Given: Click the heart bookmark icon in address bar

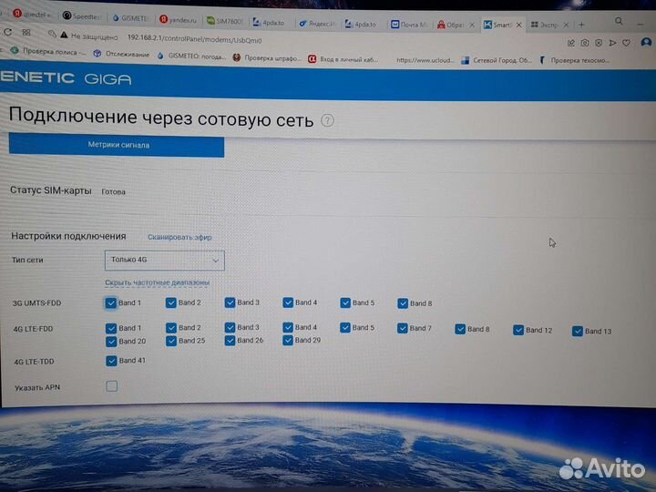Looking at the screenshot, I should pos(626,43).
